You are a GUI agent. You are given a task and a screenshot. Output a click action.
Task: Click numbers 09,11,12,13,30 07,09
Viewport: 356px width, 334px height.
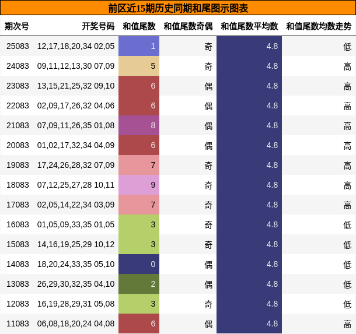pos(76,66)
